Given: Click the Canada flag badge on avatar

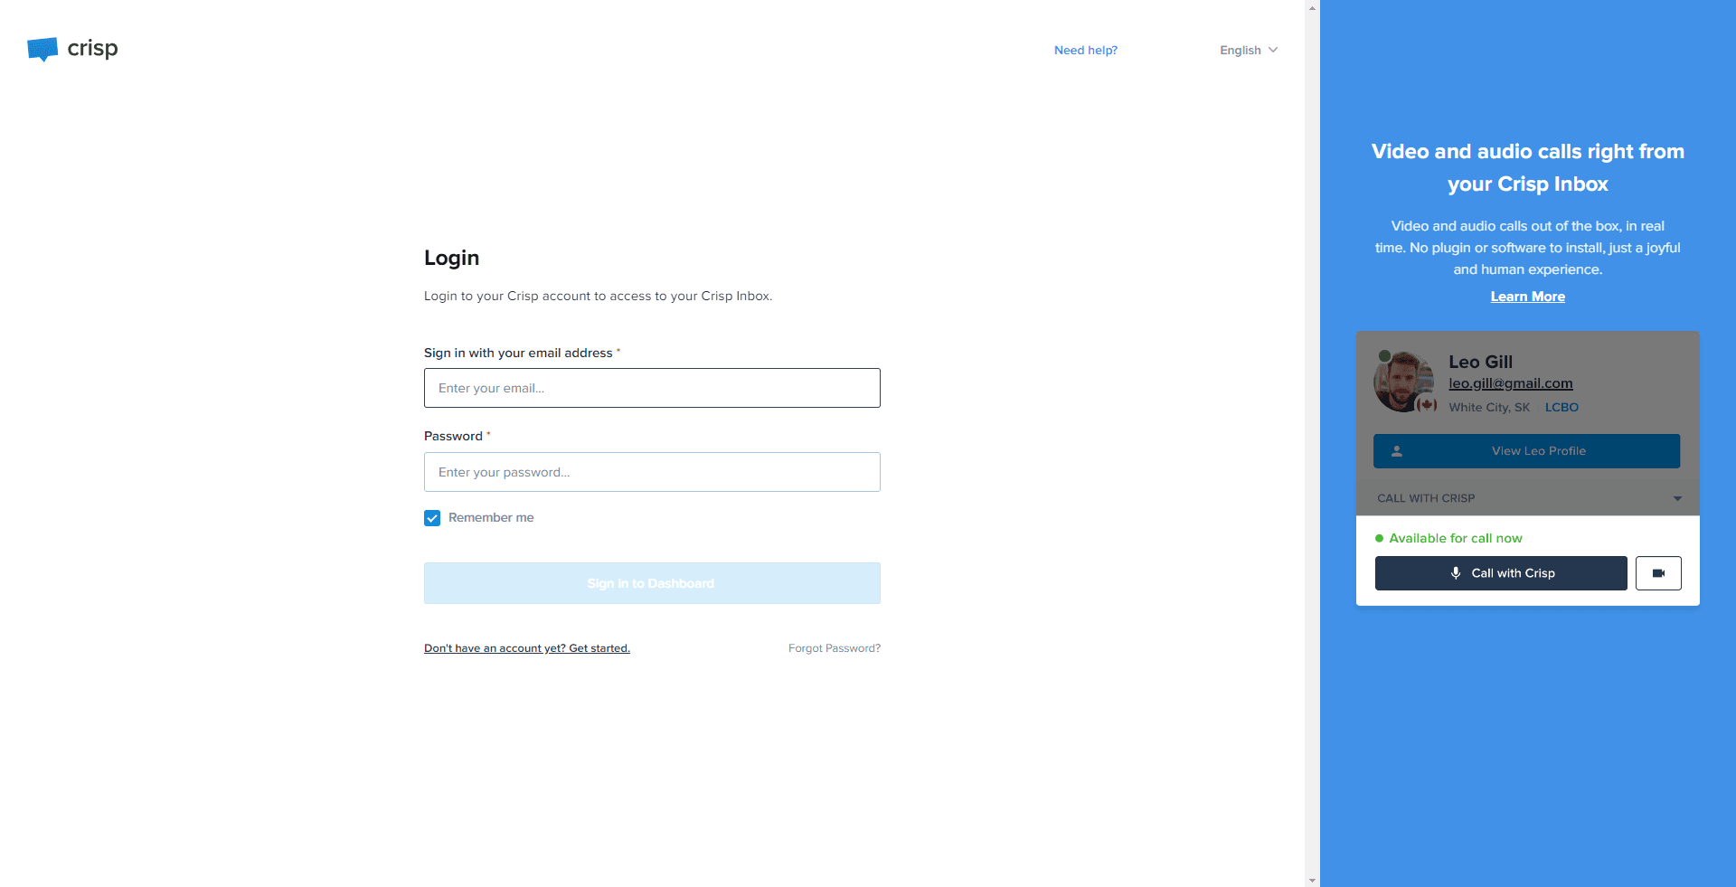Looking at the screenshot, I should click(x=1427, y=404).
